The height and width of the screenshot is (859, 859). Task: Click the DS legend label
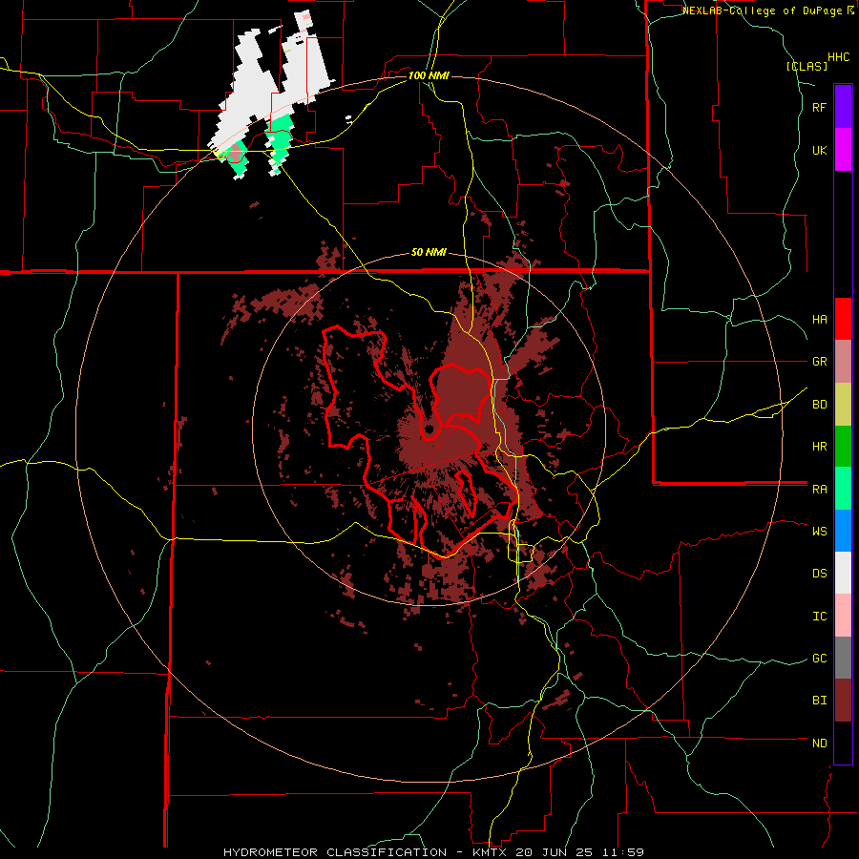pyautogui.click(x=819, y=574)
